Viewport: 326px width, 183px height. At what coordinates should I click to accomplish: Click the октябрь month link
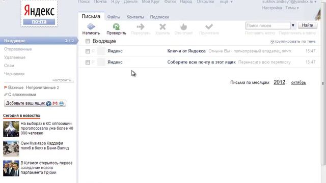298,82
